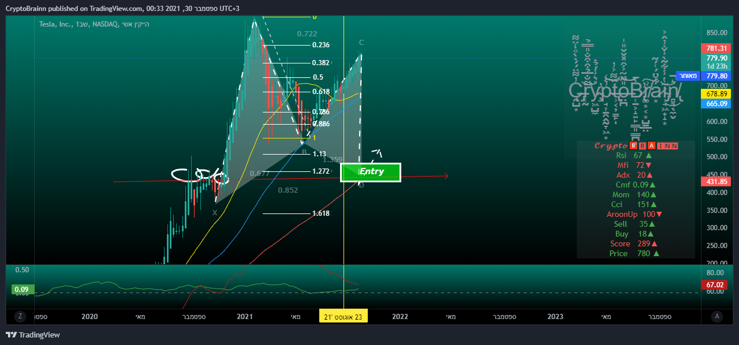Click the 2022 year label on time axis

click(400, 316)
